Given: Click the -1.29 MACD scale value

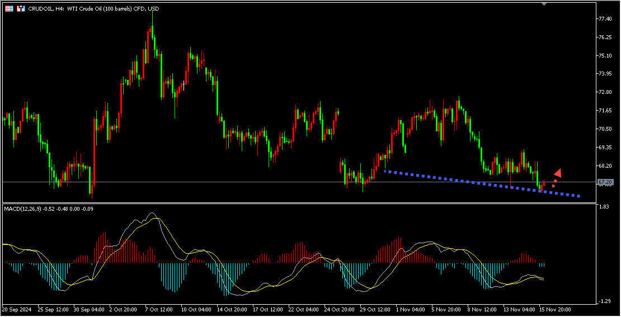Looking at the screenshot, I should (603, 301).
